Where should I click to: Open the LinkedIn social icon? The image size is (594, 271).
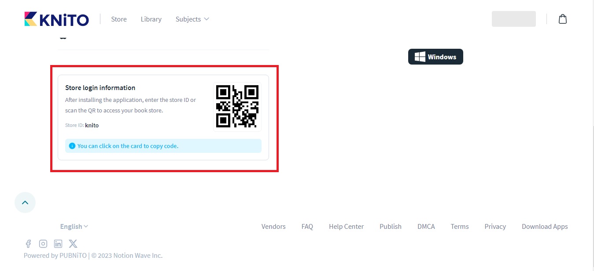pos(58,244)
